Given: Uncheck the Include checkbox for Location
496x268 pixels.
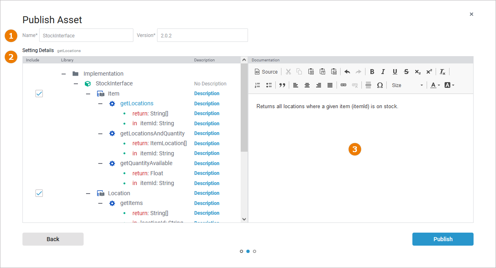Looking at the screenshot, I should click(39, 193).
